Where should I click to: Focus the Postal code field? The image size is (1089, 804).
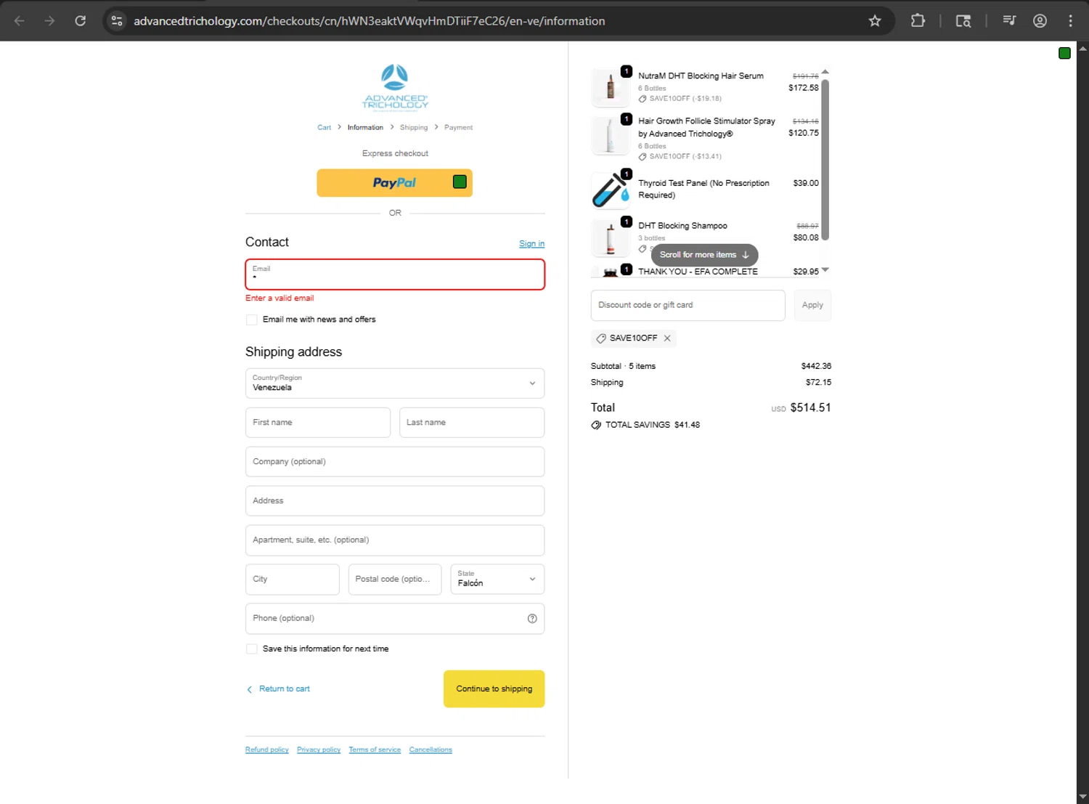395,580
